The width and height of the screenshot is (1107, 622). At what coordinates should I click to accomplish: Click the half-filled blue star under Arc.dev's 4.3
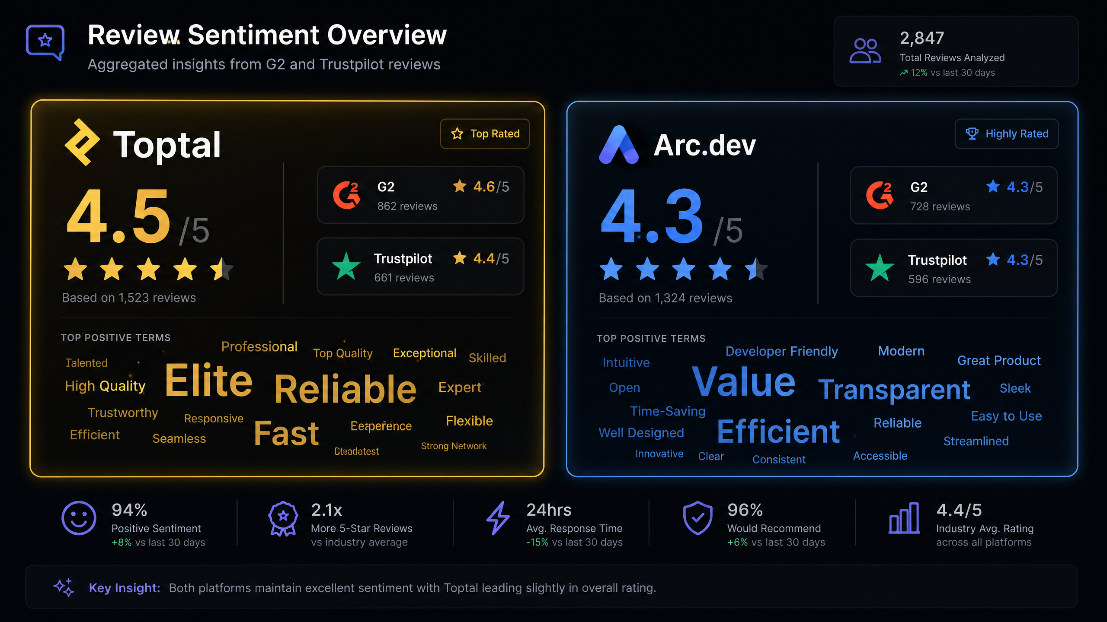[756, 269]
